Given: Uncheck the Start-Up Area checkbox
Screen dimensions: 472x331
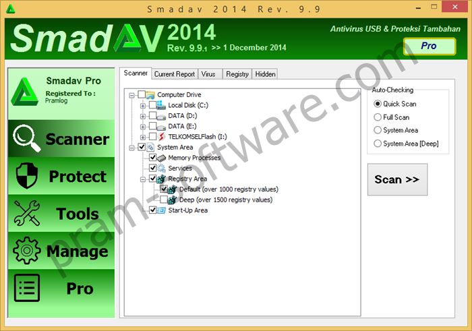Looking at the screenshot, I should [x=152, y=210].
